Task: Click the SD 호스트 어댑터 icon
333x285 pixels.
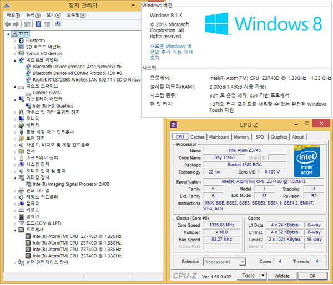Action: pyautogui.click(x=21, y=47)
